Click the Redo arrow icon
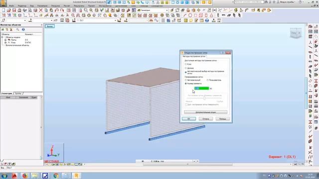 tap(62, 10)
